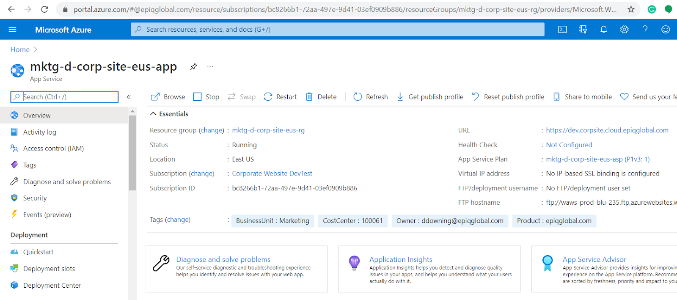Screen dimensions: 677x300
Task: Click the help question mark icon
Action: [645, 30]
